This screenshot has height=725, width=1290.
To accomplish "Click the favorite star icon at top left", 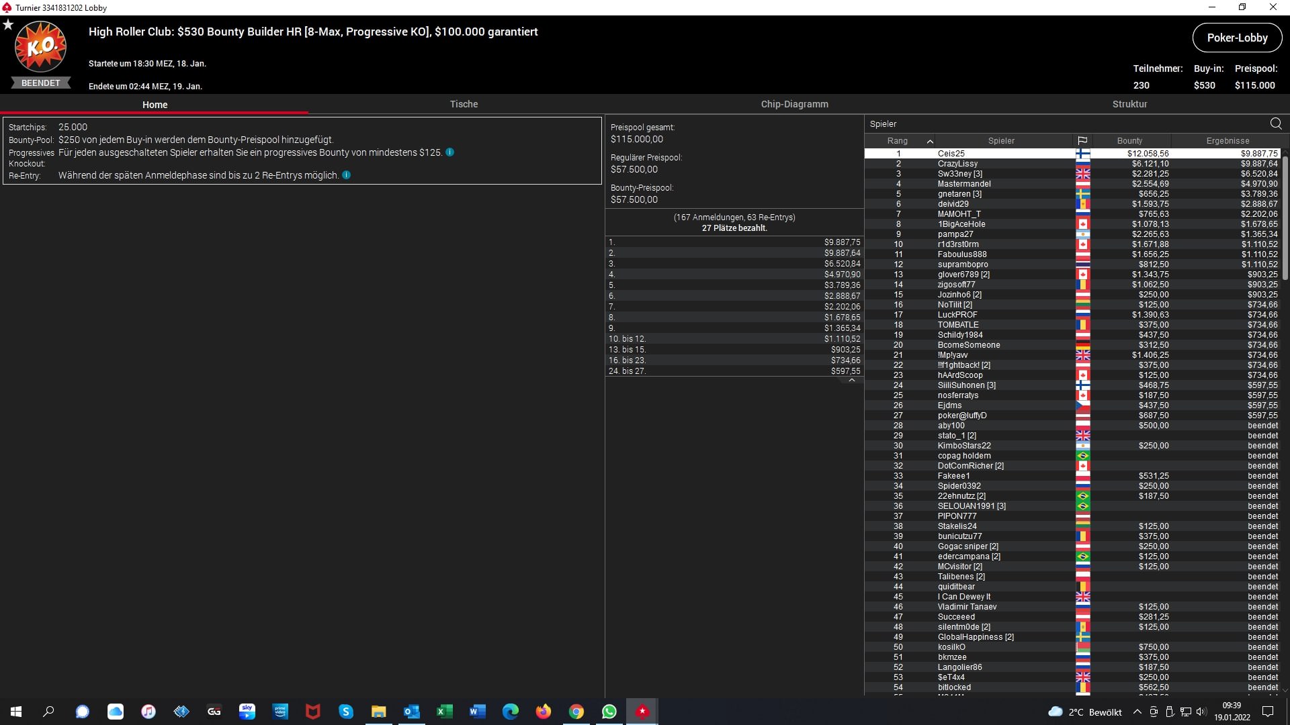I will 8,25.
